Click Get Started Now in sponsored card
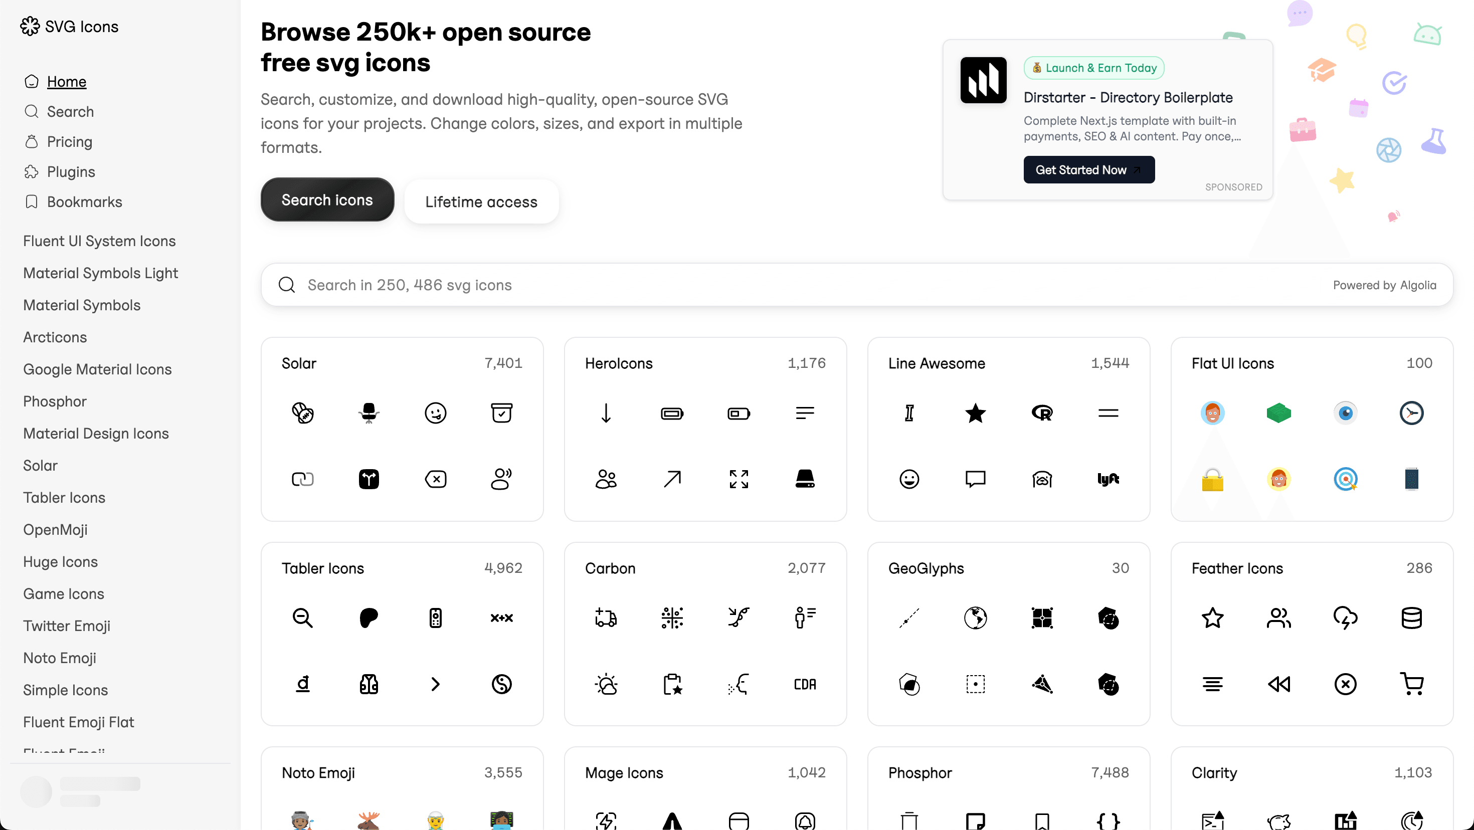This screenshot has width=1474, height=830. point(1089,170)
